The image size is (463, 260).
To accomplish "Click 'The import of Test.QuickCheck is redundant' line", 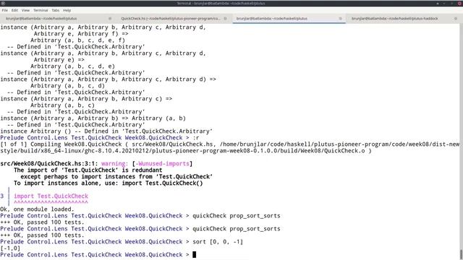I will (88, 170).
